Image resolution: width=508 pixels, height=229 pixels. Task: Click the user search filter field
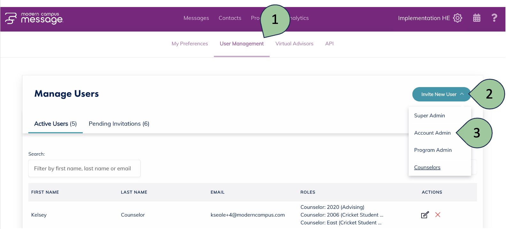[84, 168]
